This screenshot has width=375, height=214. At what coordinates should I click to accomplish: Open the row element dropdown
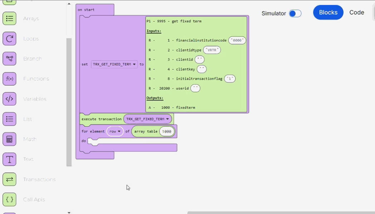[x=115, y=131]
